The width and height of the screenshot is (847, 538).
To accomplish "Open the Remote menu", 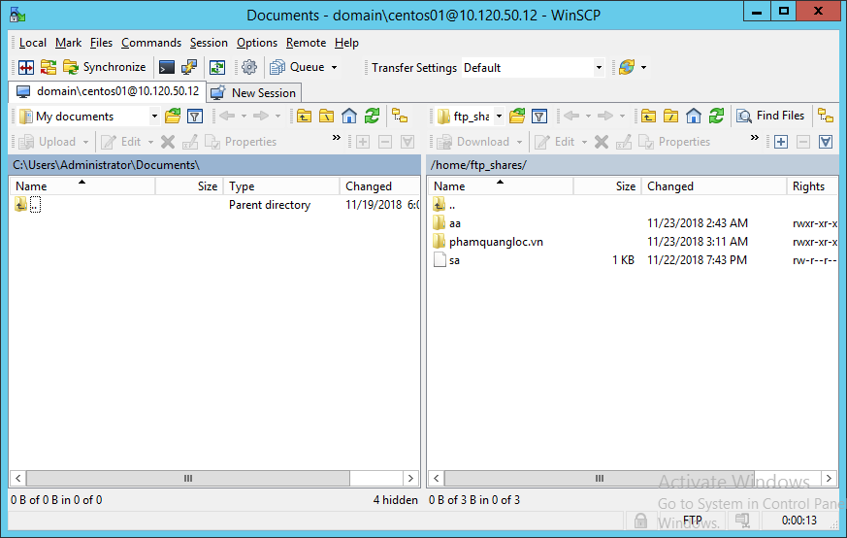I will tap(306, 43).
